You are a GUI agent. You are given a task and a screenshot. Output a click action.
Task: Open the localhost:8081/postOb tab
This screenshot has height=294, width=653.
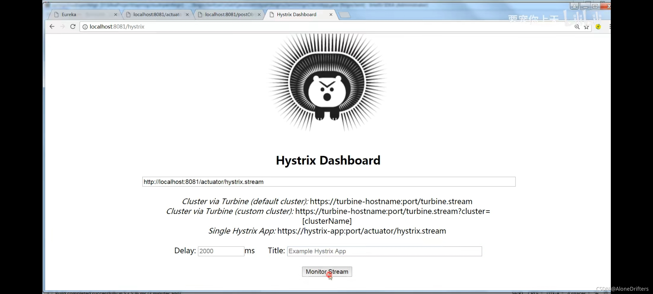[x=229, y=14]
